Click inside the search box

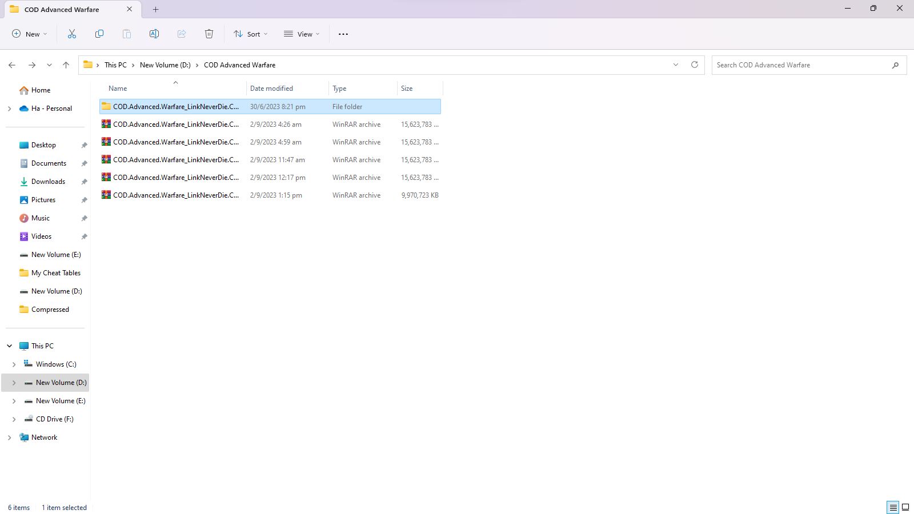[800, 65]
